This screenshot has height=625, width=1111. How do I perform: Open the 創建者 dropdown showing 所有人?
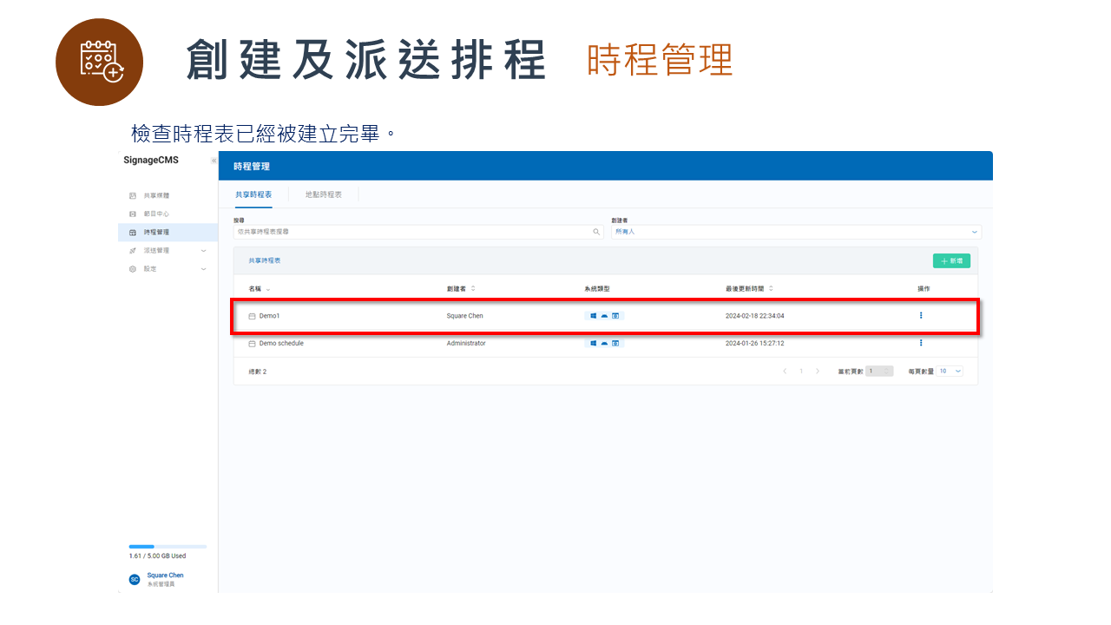coord(794,232)
